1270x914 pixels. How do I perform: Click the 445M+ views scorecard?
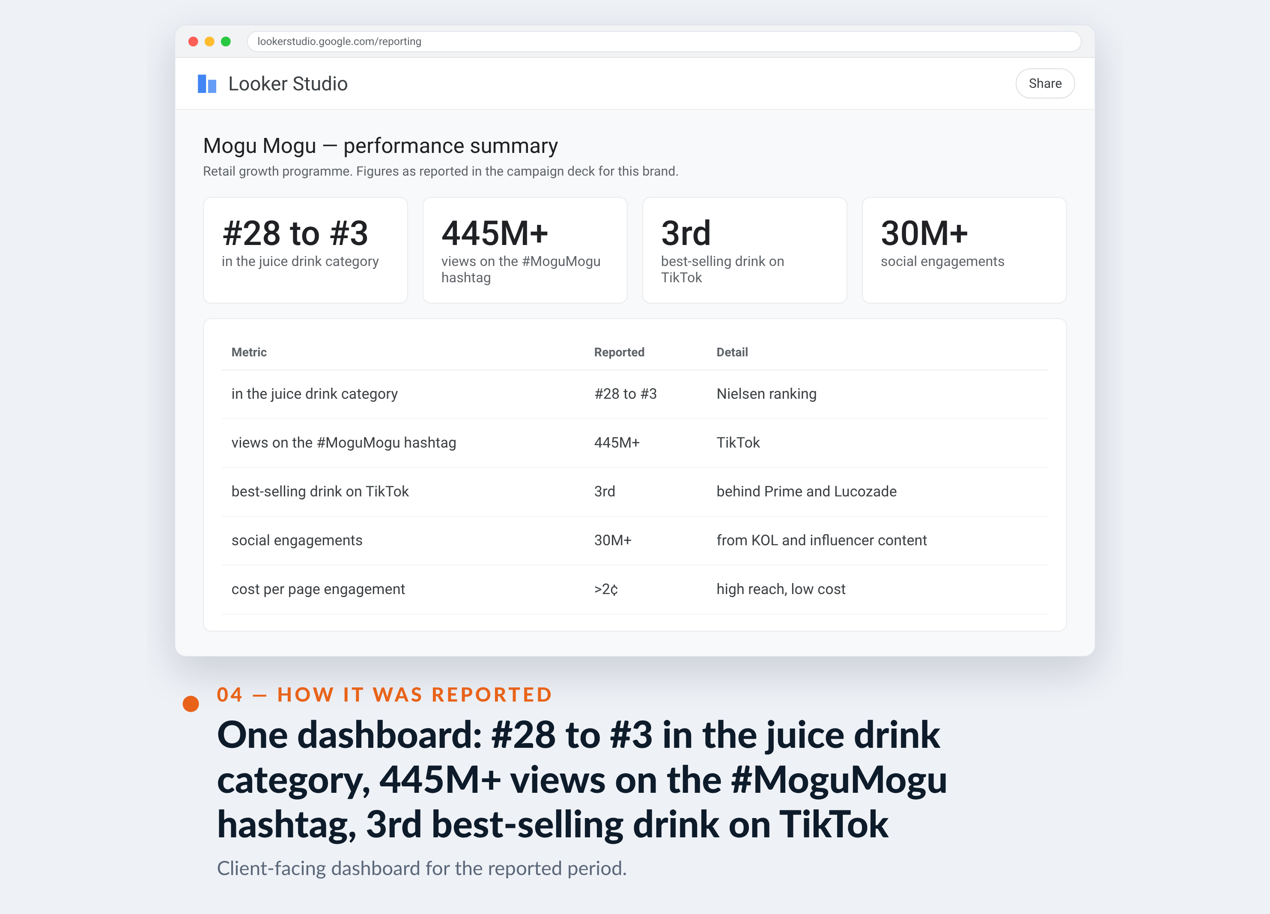tap(525, 250)
